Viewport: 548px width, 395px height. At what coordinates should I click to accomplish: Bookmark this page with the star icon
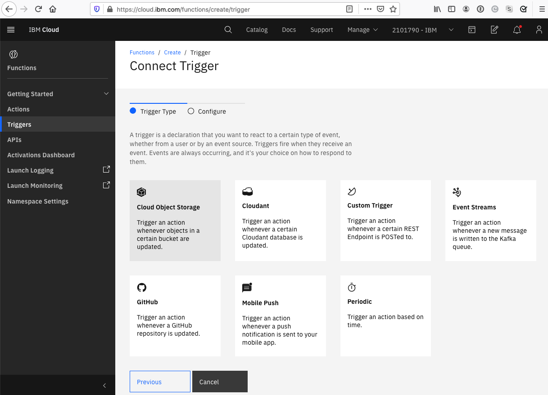393,9
